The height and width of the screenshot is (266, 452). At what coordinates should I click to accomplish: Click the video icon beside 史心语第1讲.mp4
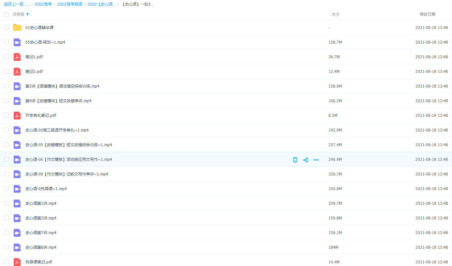(x=17, y=203)
